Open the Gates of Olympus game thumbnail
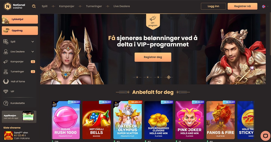This screenshot has height=142, width=271. 128,120
